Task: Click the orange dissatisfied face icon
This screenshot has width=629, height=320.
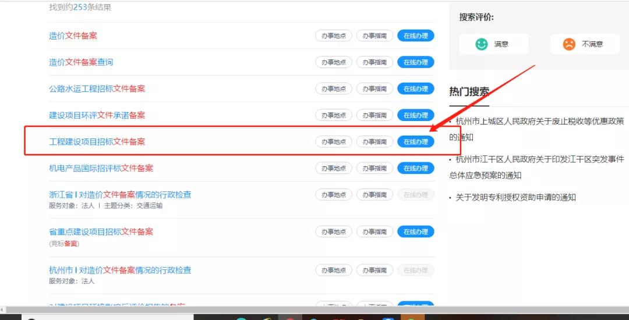Action: [569, 44]
